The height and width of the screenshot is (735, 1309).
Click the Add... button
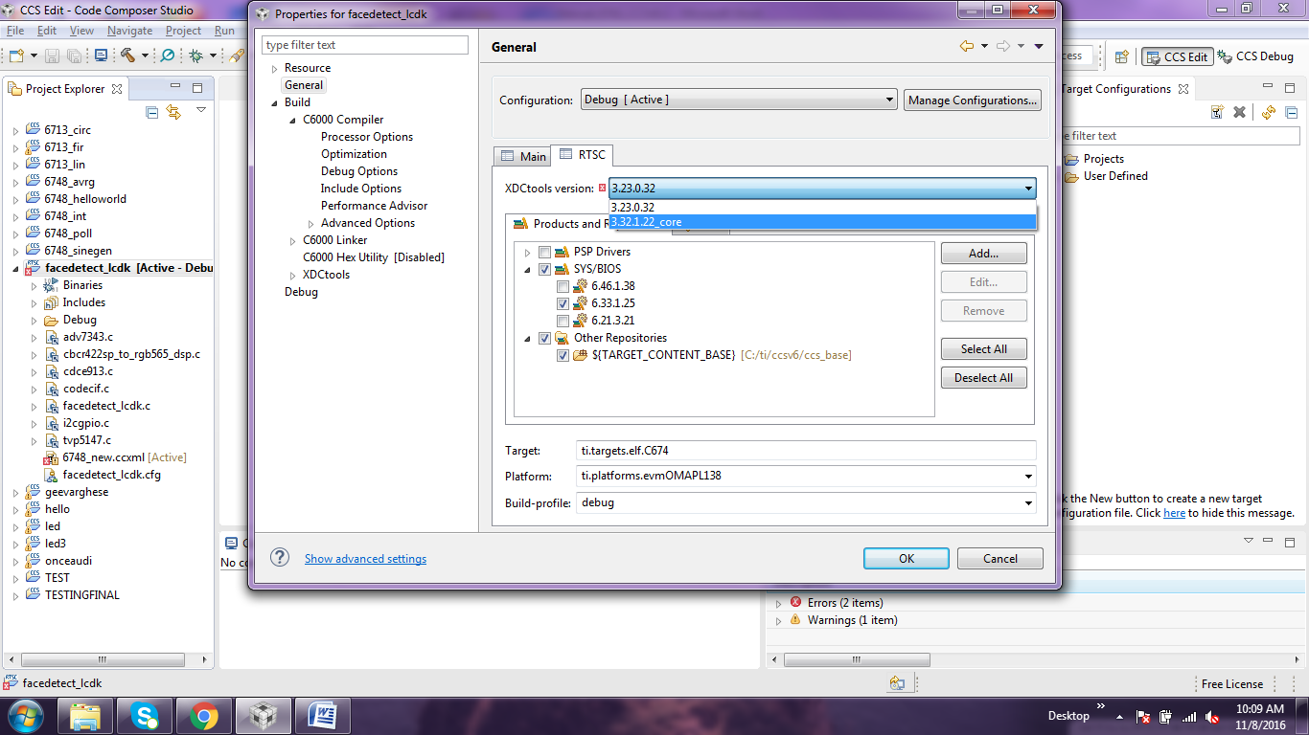click(984, 254)
